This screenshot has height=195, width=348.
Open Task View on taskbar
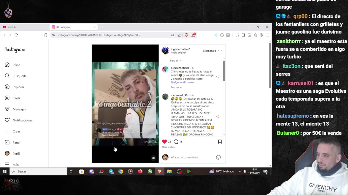coord(72,171)
